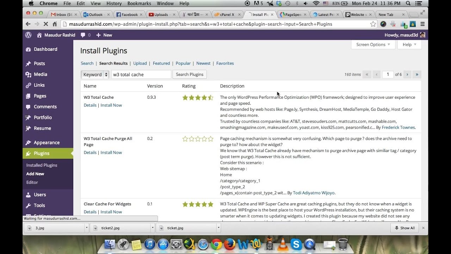The width and height of the screenshot is (451, 254).
Task: Go back to the previous page
Action: pyautogui.click(x=28, y=24)
